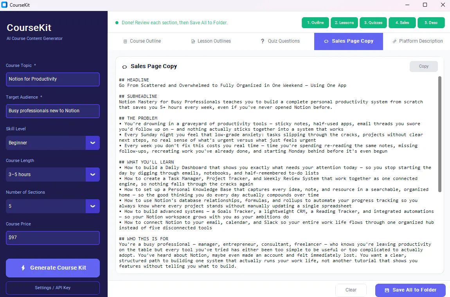Click the 'Skill Level' field label
The width and height of the screenshot is (450, 297).
tap(16, 129)
